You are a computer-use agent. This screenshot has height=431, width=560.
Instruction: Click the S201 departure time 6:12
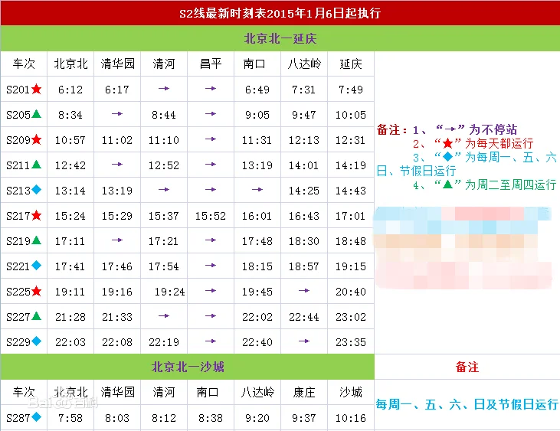70,90
